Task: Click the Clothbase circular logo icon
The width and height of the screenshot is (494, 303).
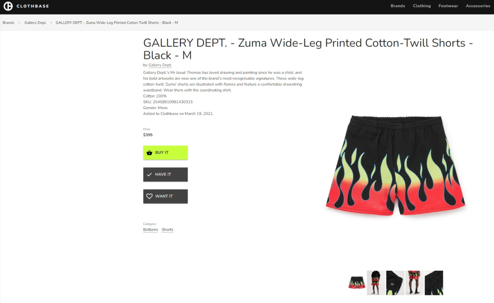Action: (x=8, y=6)
